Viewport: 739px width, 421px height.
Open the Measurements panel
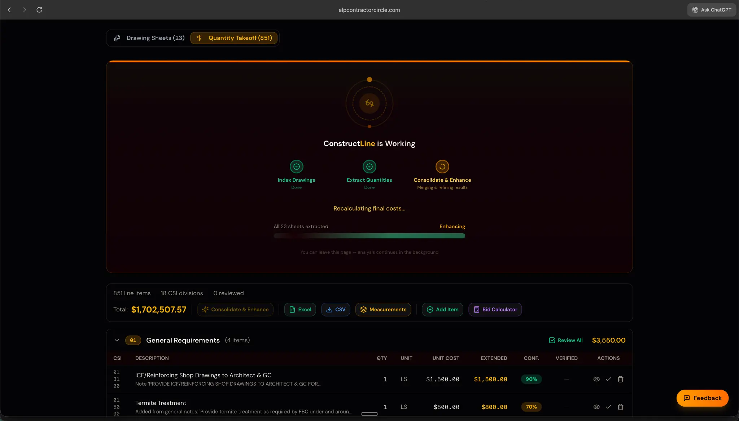(383, 309)
